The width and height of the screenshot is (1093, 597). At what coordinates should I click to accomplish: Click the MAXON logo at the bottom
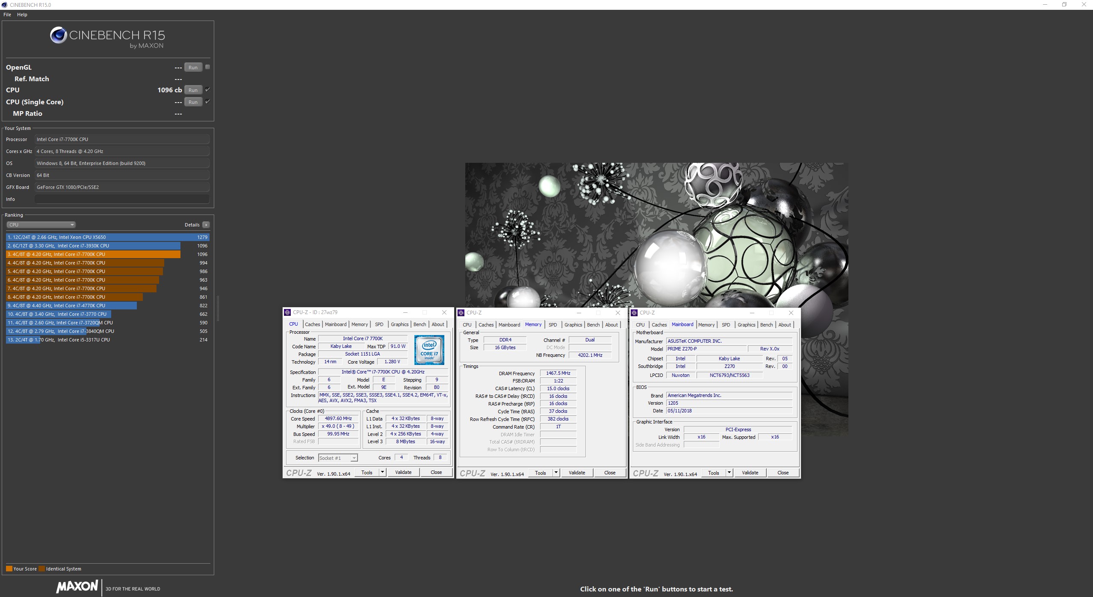pos(77,586)
